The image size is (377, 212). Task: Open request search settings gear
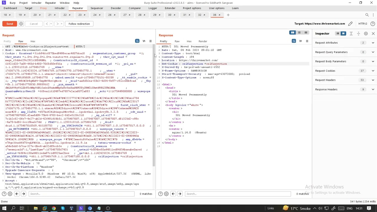point(10,194)
